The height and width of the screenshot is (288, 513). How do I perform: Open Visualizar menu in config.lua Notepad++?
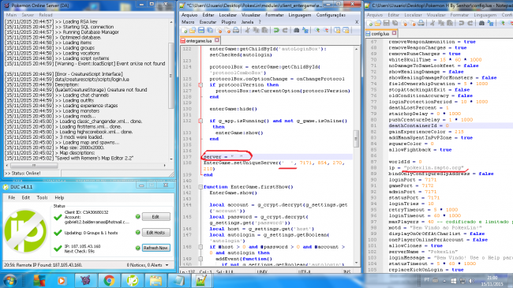click(x=436, y=15)
